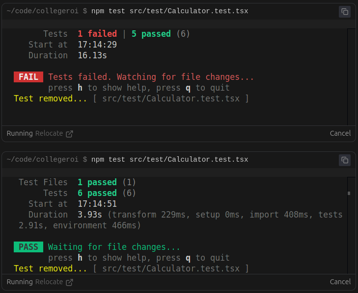Cancel the running command in the passed test terminal
This screenshot has width=358, height=293.
(340, 282)
